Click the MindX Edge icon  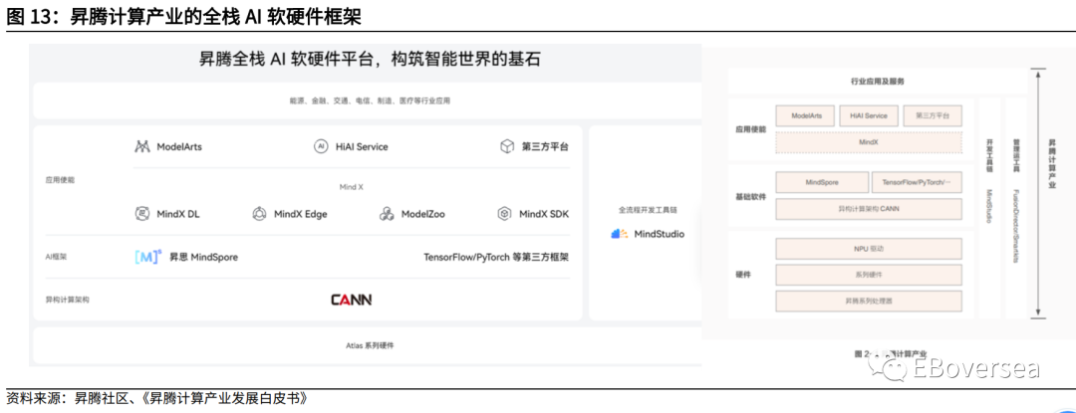(x=259, y=214)
